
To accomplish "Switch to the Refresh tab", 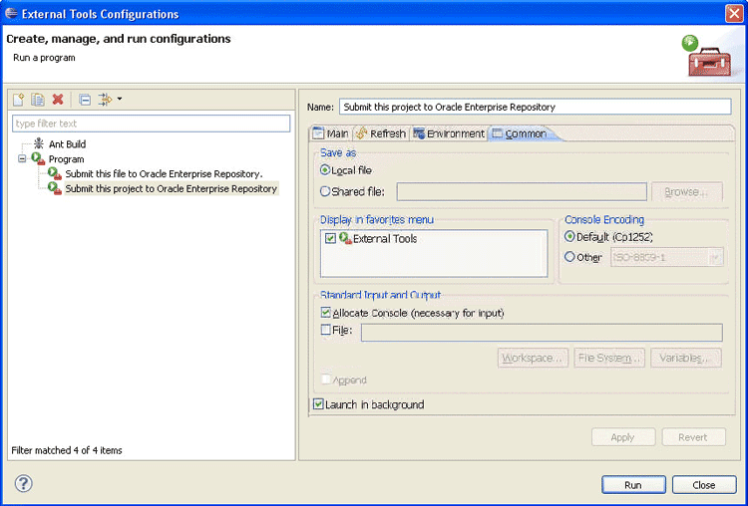I will click(381, 133).
